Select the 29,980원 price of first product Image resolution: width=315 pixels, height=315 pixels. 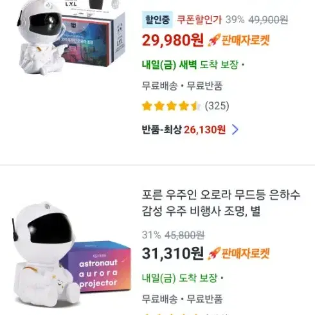tap(172, 40)
